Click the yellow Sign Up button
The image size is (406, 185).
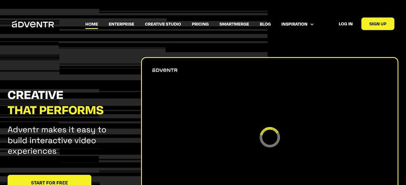(x=378, y=24)
